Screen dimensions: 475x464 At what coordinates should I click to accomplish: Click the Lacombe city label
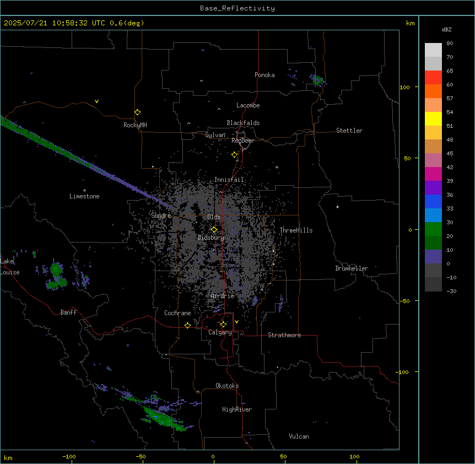coord(248,105)
